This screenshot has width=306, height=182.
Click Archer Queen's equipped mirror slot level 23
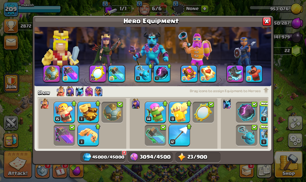click(x=98, y=74)
